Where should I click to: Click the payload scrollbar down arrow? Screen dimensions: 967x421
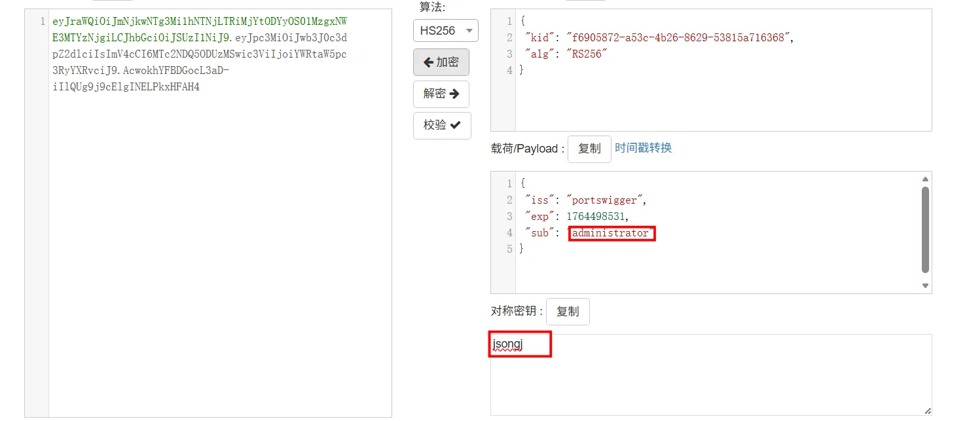tap(925, 286)
